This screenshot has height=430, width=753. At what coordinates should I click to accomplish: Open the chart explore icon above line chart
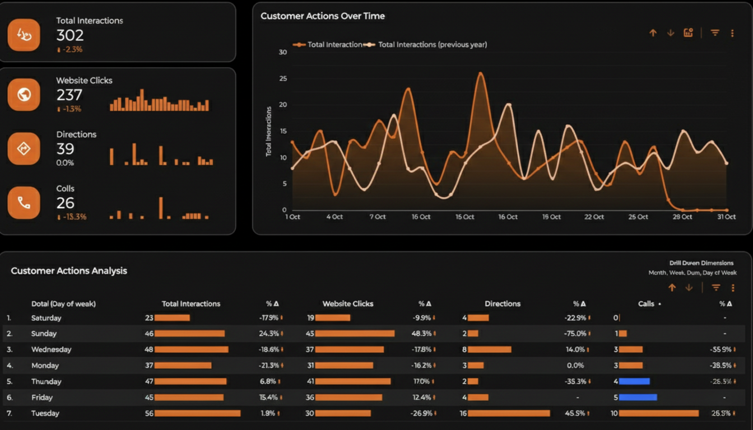pos(688,33)
